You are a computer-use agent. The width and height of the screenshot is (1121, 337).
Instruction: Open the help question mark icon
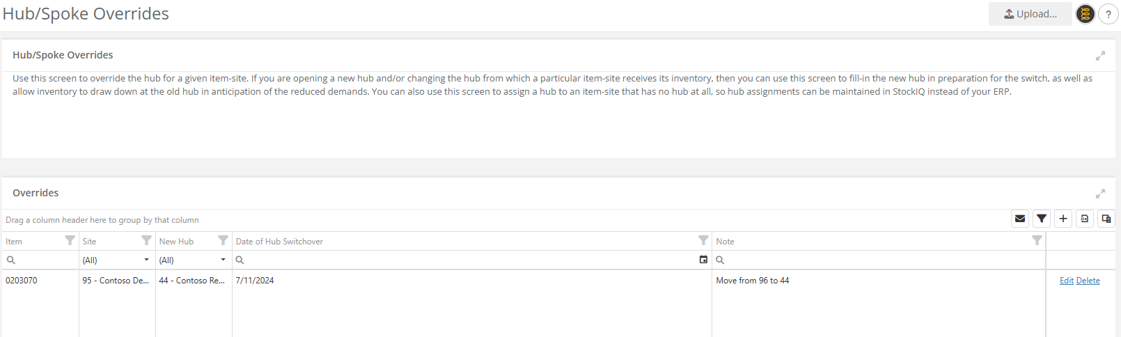(x=1108, y=14)
